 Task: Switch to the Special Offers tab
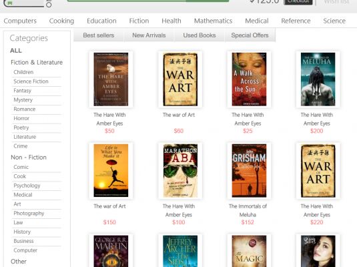pyautogui.click(x=250, y=35)
